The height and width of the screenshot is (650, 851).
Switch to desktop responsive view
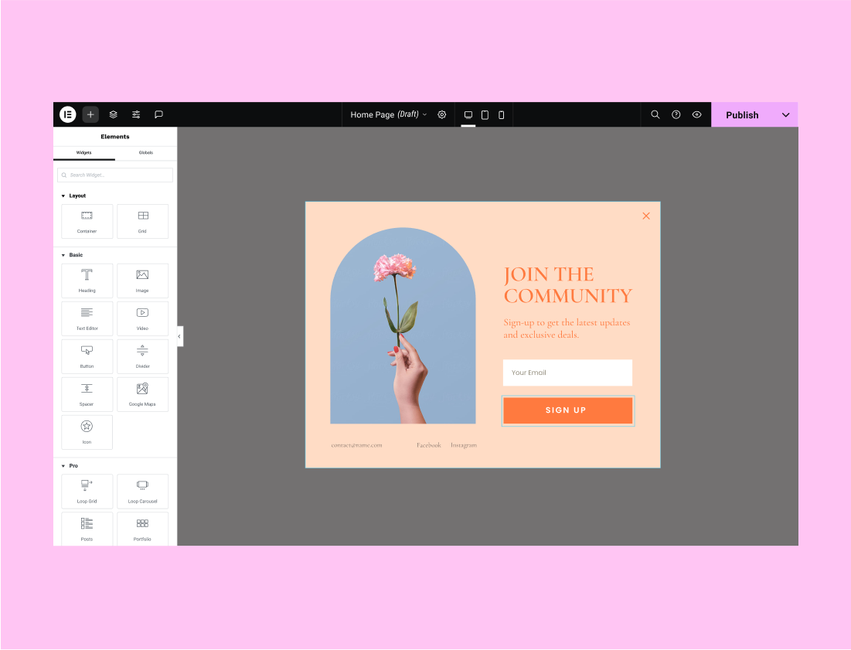pyautogui.click(x=468, y=114)
